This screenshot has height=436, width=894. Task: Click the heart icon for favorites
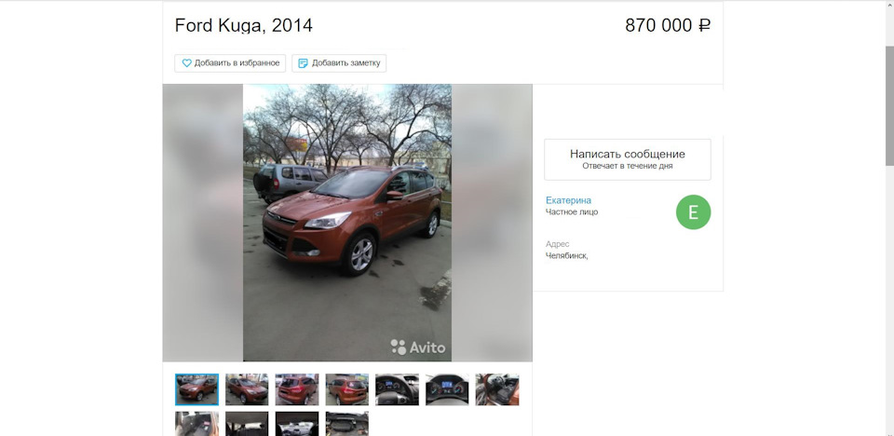point(186,63)
